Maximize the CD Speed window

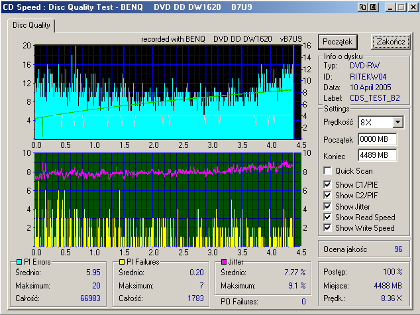pos(401,7)
